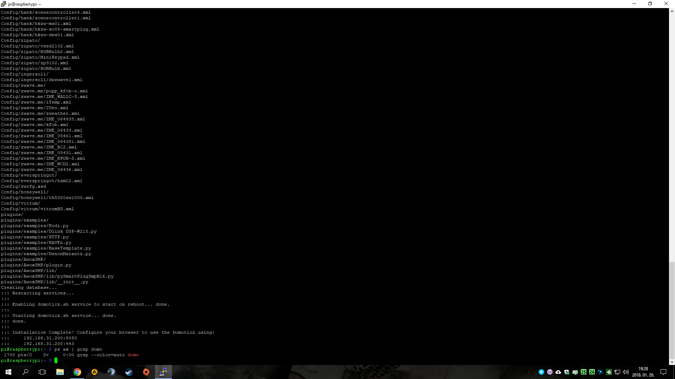Open the PuTTY system menu icon in title bar
Image resolution: width=675 pixels, height=379 pixels.
[4, 4]
